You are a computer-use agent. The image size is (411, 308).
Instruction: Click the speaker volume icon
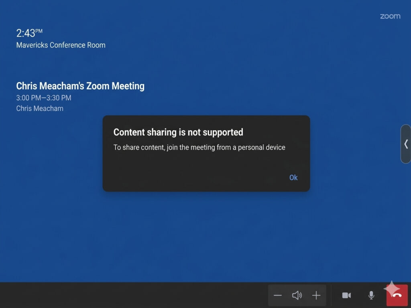(297, 296)
